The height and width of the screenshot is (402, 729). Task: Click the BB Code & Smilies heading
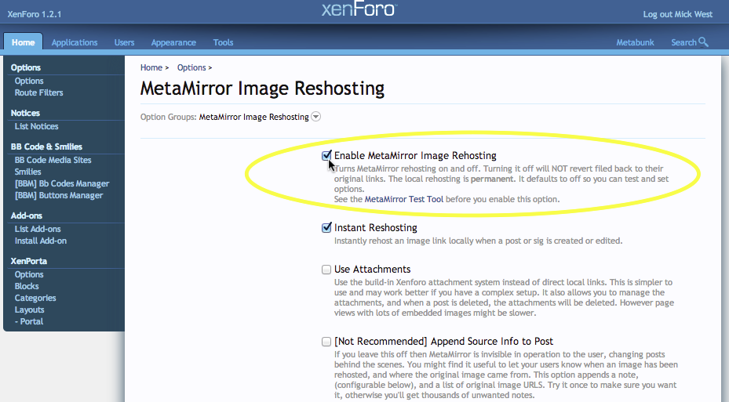[x=46, y=147]
